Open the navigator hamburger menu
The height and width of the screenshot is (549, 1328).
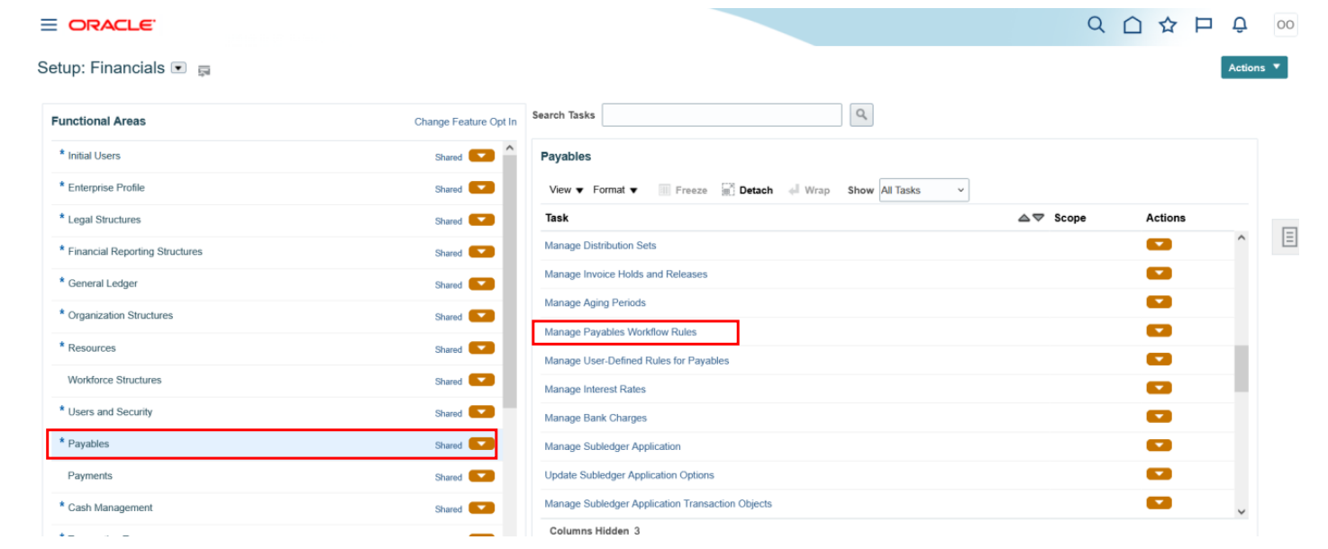[49, 24]
